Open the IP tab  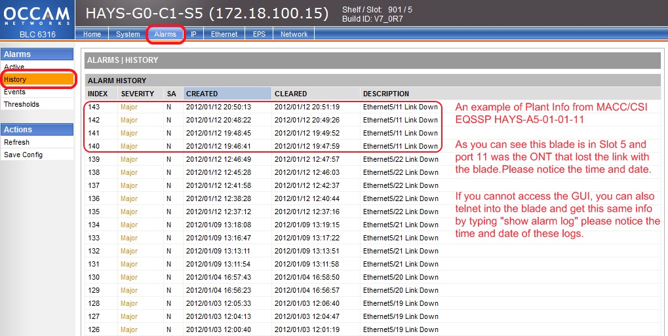tap(194, 34)
